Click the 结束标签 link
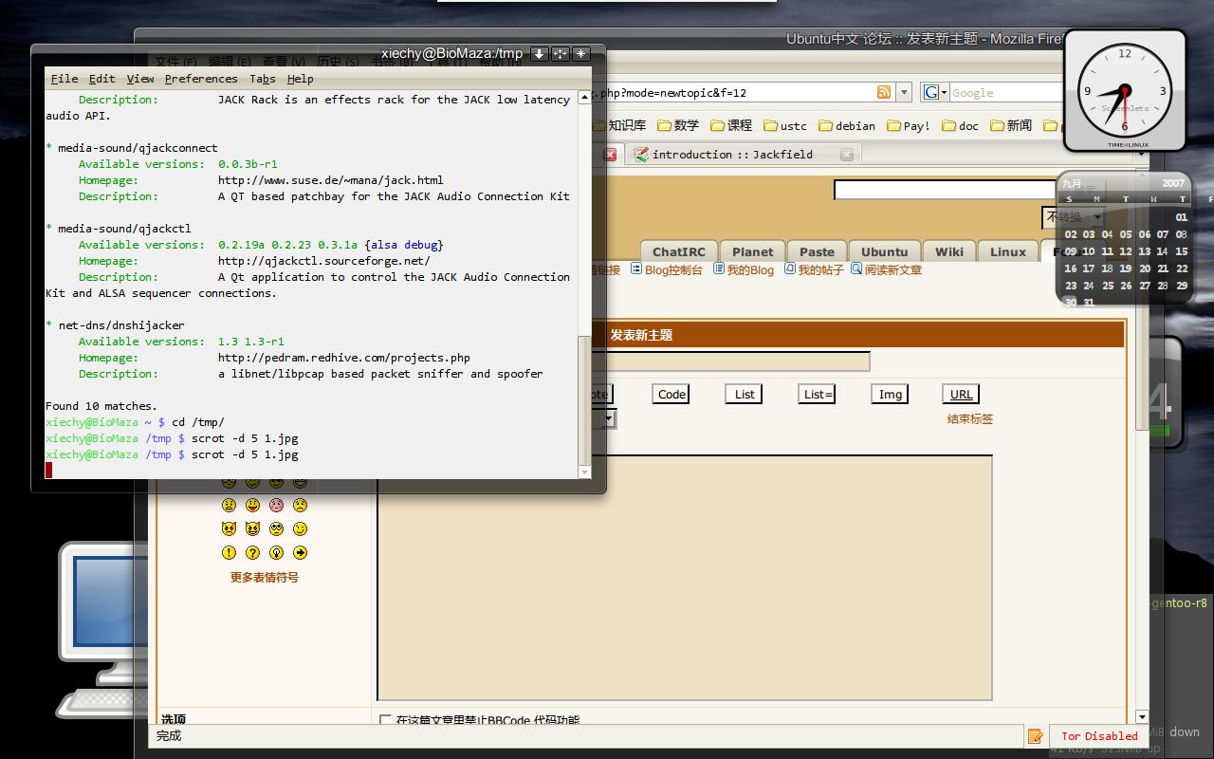Viewport: 1214px width, 759px height. click(969, 418)
